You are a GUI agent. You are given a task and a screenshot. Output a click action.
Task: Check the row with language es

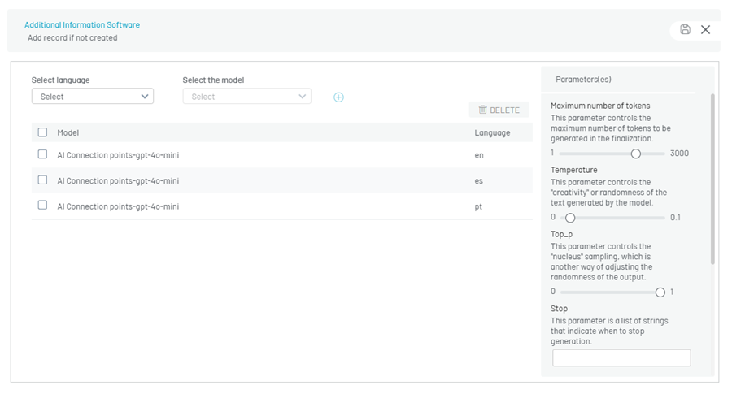[x=42, y=180]
